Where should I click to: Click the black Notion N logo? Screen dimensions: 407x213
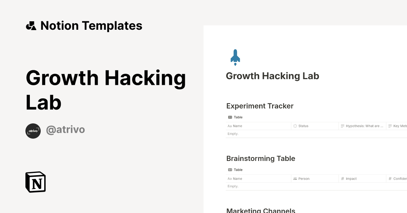[x=35, y=182]
